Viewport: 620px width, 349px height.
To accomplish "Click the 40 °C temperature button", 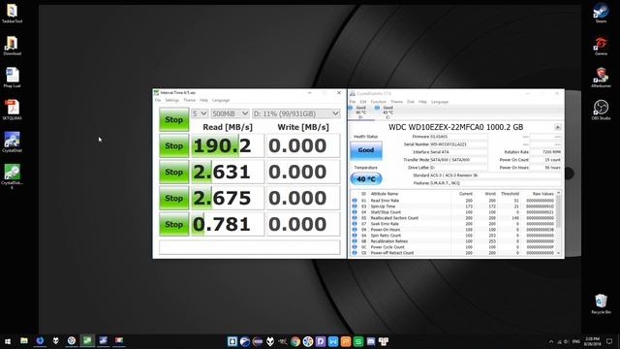I will coord(366,178).
